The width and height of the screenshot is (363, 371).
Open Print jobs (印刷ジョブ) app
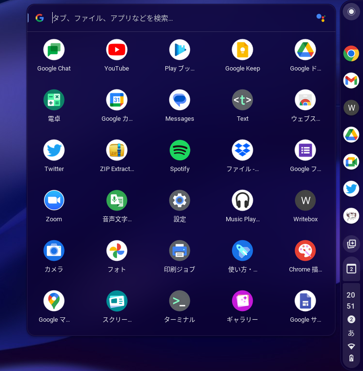pyautogui.click(x=179, y=251)
